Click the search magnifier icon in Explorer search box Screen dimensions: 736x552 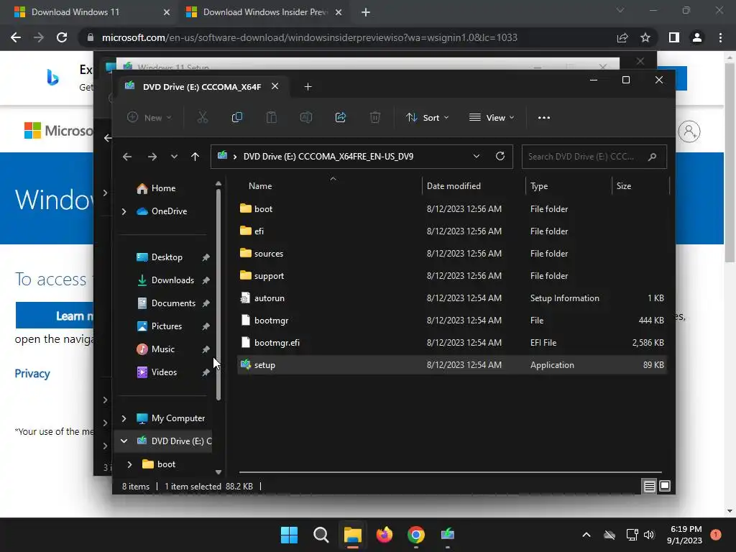pyautogui.click(x=653, y=157)
